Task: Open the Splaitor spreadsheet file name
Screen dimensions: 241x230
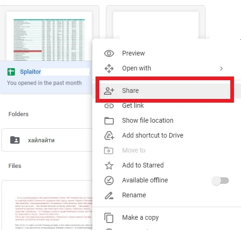Action: tap(30, 72)
